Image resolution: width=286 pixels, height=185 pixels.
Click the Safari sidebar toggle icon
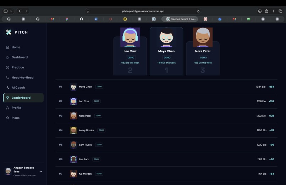[x=6, y=11]
